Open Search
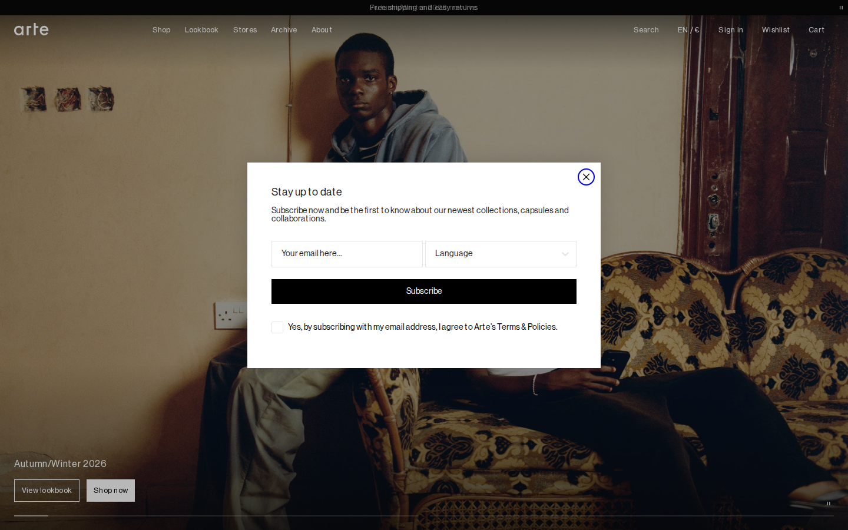 tap(646, 30)
